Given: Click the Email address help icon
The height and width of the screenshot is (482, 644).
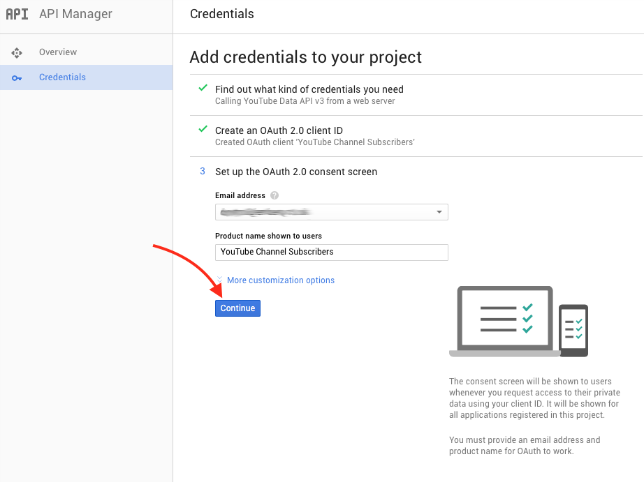Looking at the screenshot, I should (275, 195).
